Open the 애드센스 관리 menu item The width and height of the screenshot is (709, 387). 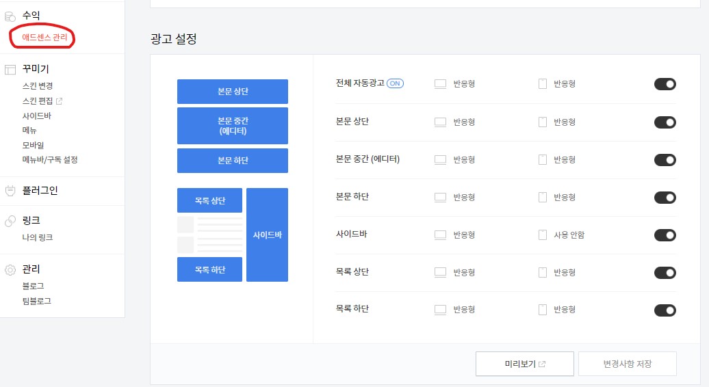(44, 38)
